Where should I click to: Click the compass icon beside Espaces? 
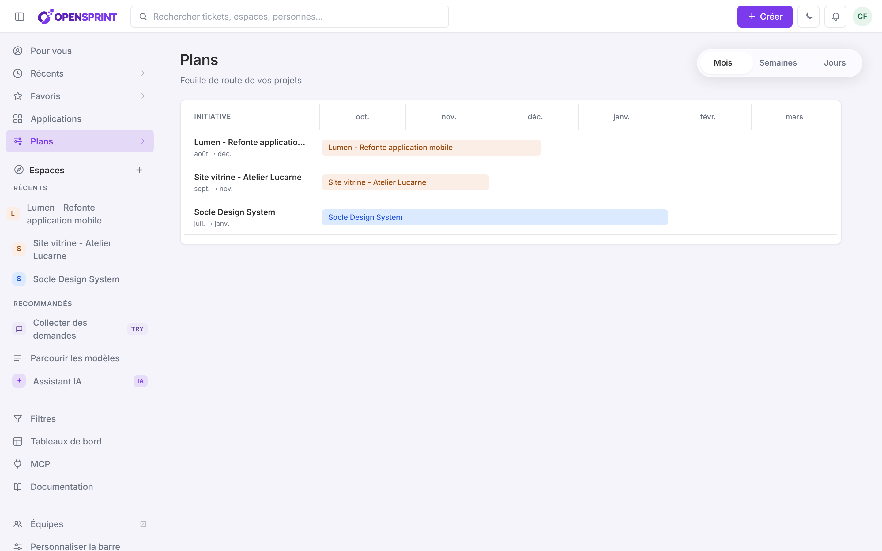(x=19, y=170)
